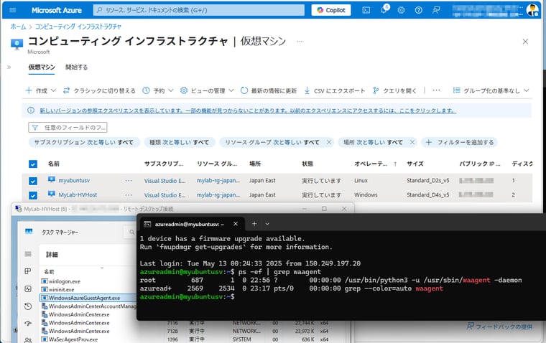This screenshot has height=343, width=546.
Task: Open Task Manager Processes sidebar icon
Action: (x=28, y=271)
